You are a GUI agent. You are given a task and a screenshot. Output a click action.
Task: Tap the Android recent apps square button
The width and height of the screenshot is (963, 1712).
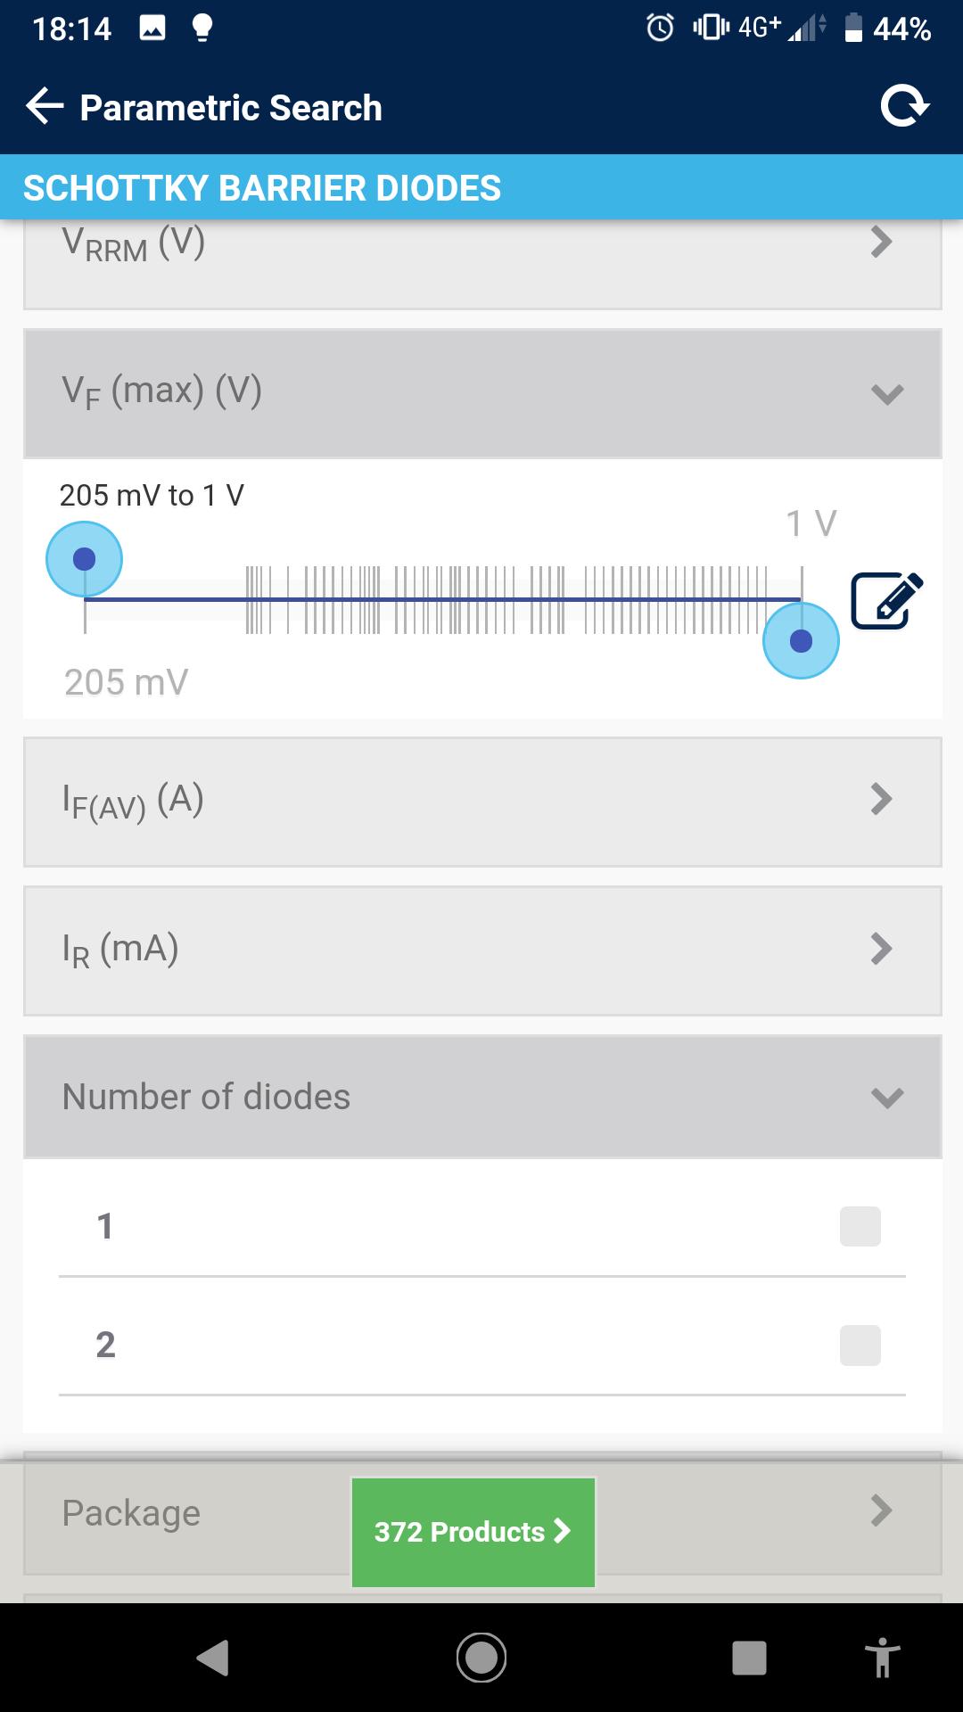click(749, 1658)
